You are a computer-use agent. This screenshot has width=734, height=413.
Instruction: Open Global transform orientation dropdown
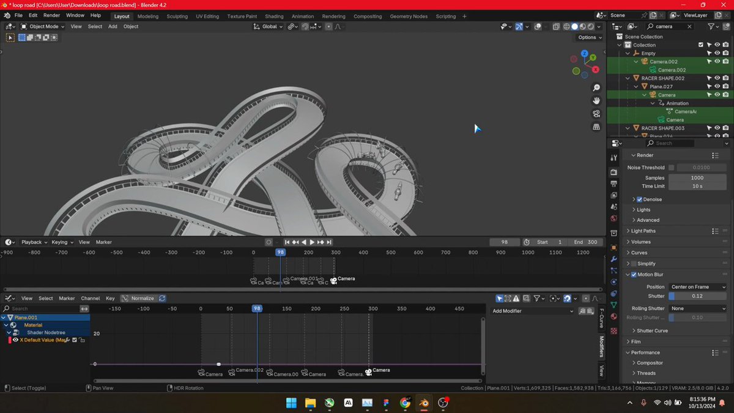coord(269,26)
